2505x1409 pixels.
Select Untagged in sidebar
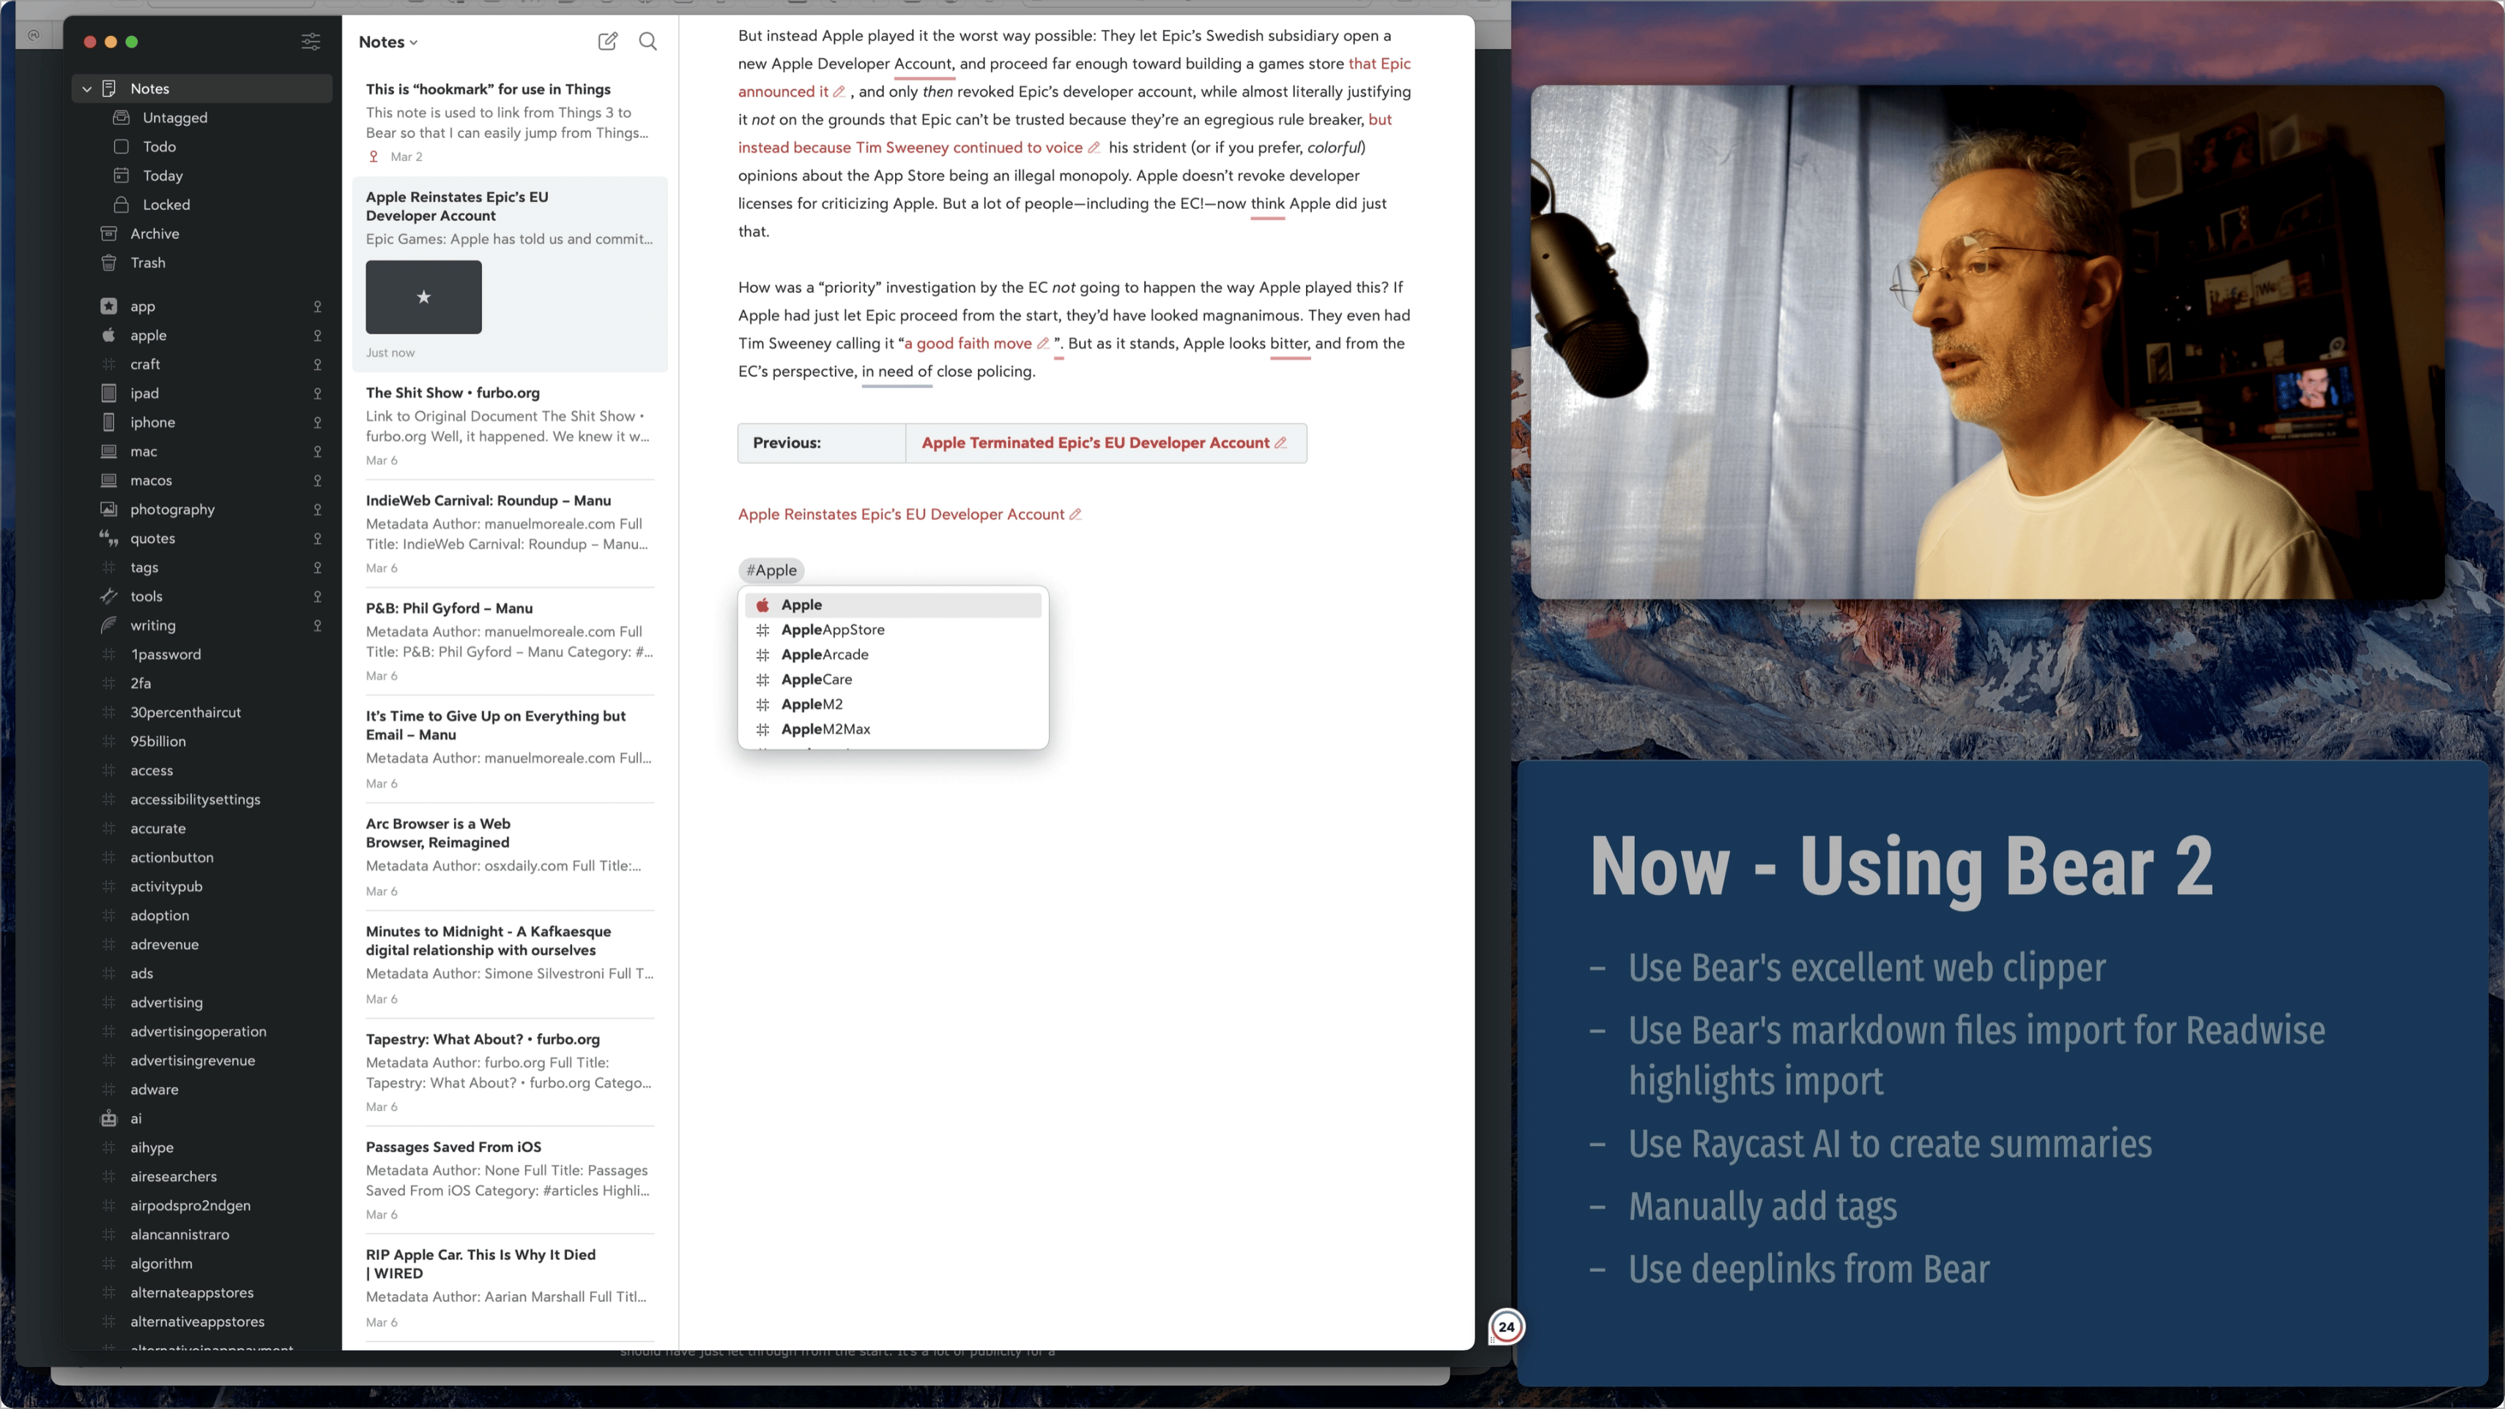[x=175, y=118]
